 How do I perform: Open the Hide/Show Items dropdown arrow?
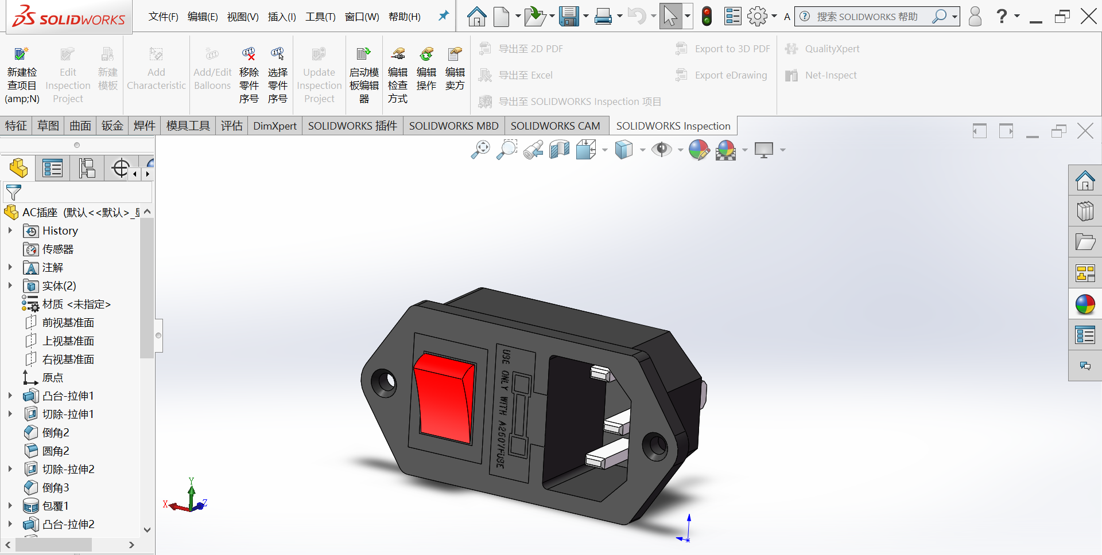[x=680, y=150]
